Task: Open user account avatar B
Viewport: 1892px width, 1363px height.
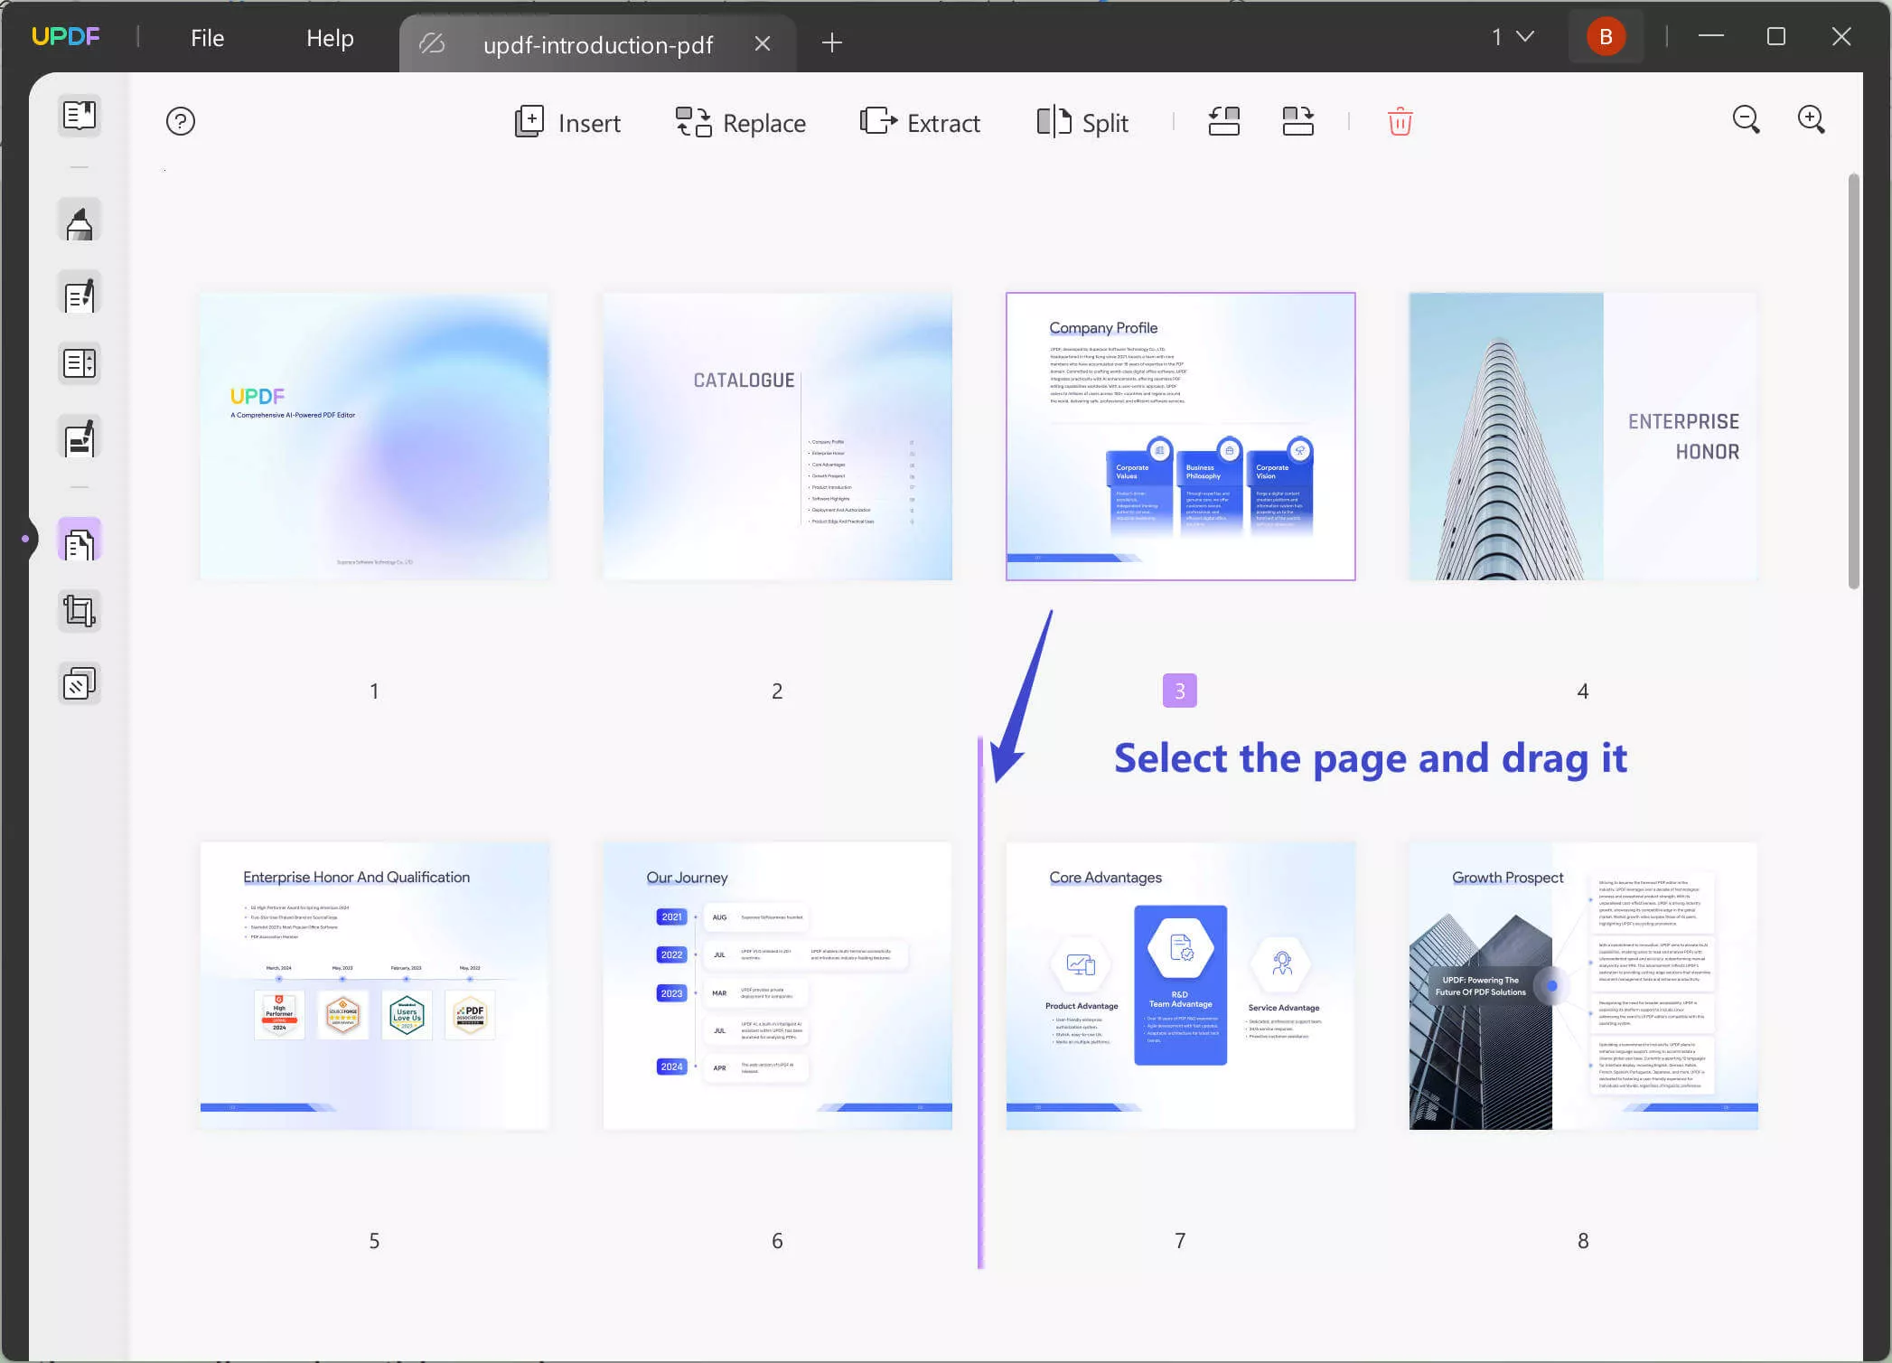Action: (x=1606, y=37)
